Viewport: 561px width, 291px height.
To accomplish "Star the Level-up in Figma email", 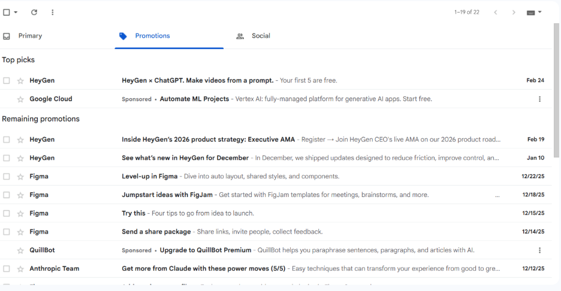I will tap(20, 177).
